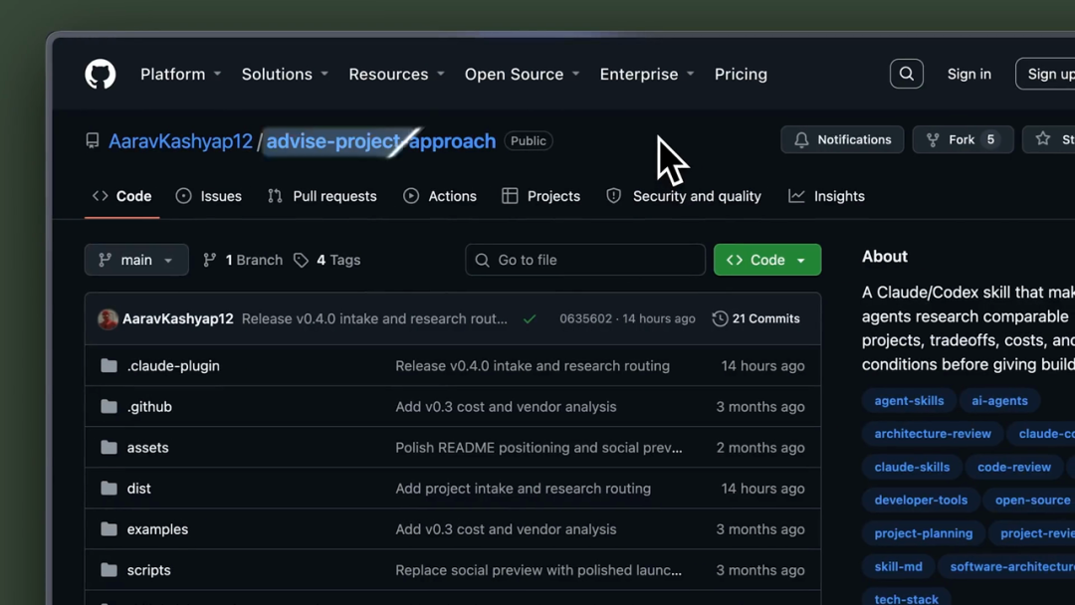Open the assets folder

(x=147, y=448)
